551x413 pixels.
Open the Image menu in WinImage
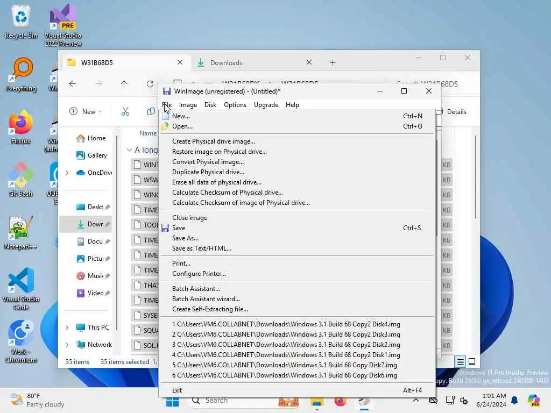(188, 105)
